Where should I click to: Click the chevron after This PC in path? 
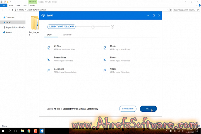[x=25, y=10]
